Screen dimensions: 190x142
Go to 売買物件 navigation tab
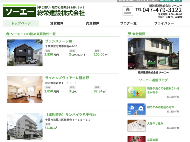pyautogui.click(x=92, y=23)
